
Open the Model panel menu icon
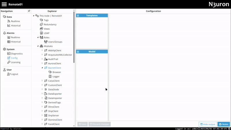(x=78, y=52)
